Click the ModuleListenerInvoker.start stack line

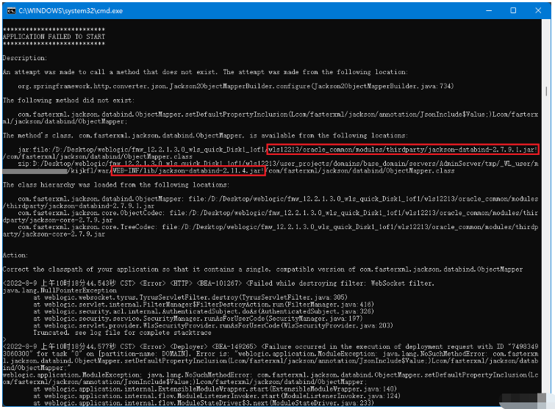[217, 396]
